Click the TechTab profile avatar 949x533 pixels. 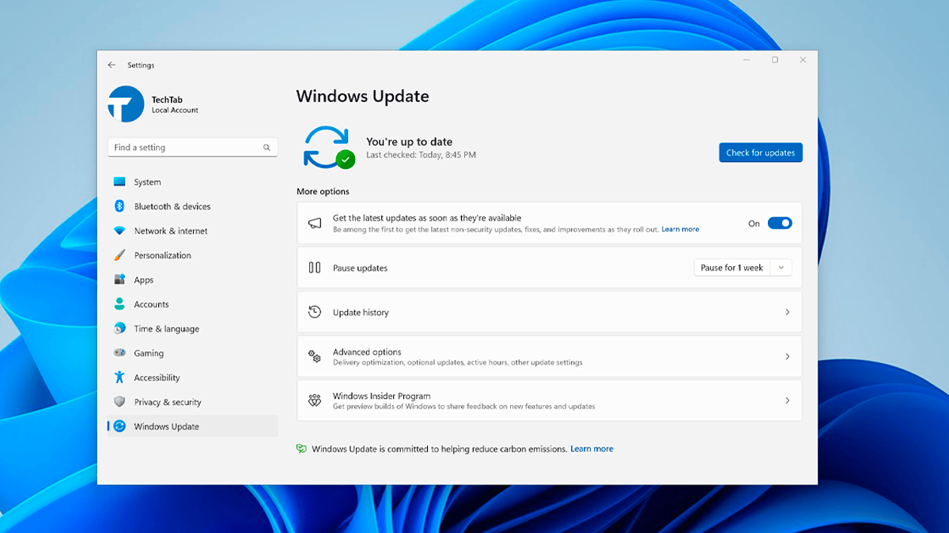(x=126, y=104)
